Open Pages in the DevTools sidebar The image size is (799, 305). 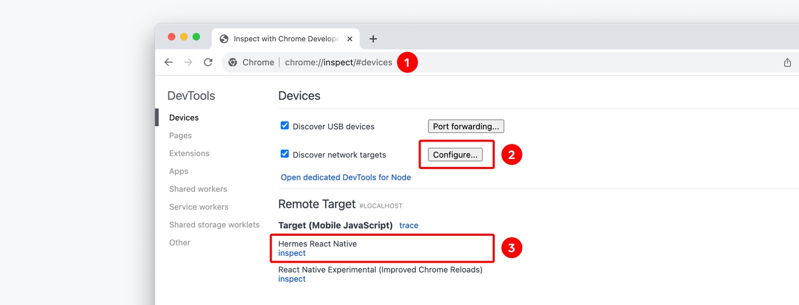tap(180, 136)
